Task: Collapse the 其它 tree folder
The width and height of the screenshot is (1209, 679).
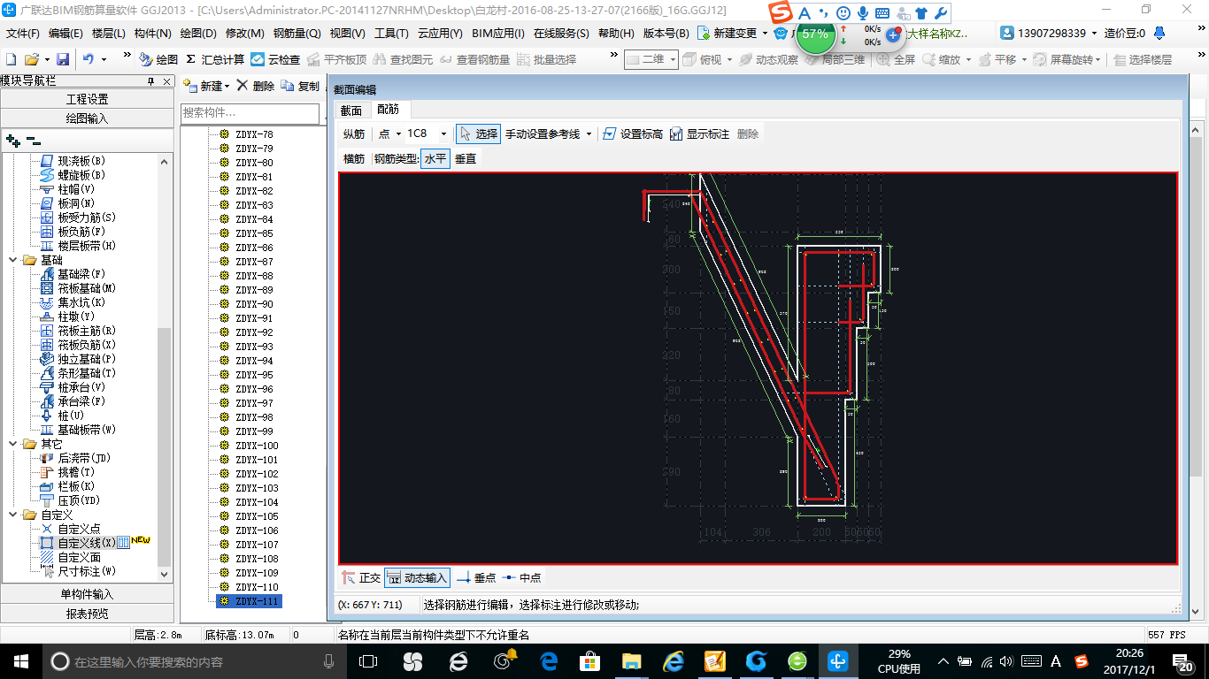Action: (13, 444)
